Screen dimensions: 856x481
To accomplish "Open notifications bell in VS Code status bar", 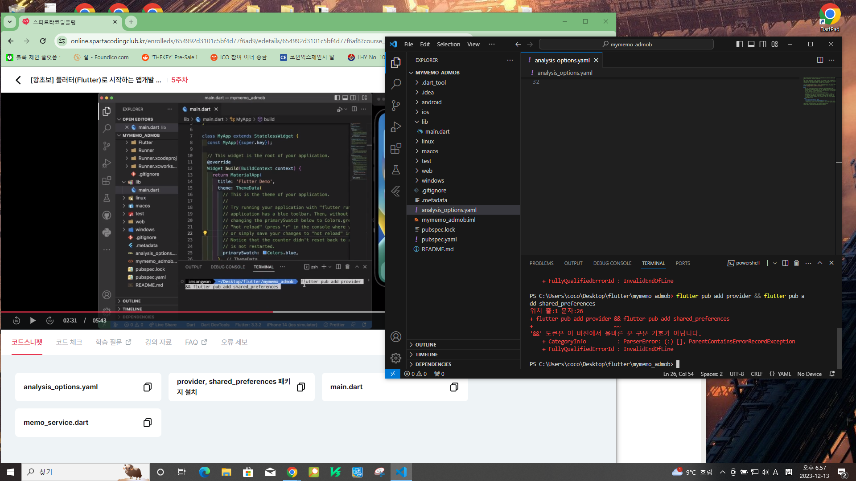I will pyautogui.click(x=832, y=374).
